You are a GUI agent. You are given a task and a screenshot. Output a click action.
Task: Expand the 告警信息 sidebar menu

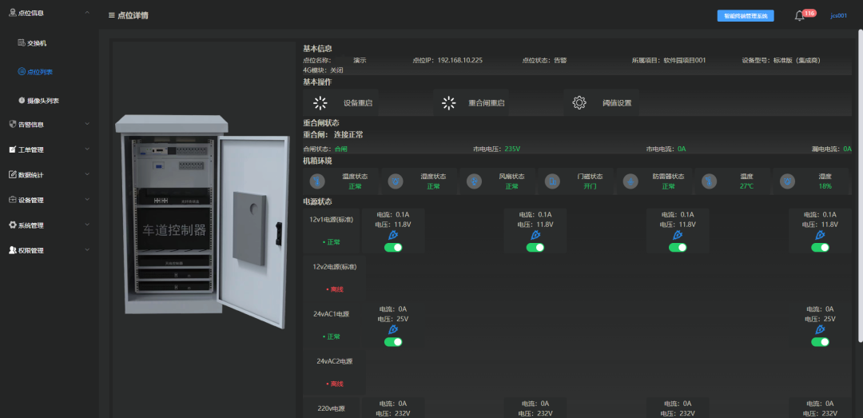[47, 125]
